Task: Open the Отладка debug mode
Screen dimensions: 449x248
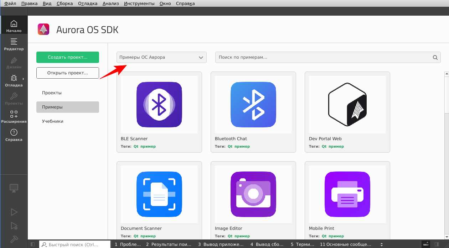Action: click(x=14, y=80)
